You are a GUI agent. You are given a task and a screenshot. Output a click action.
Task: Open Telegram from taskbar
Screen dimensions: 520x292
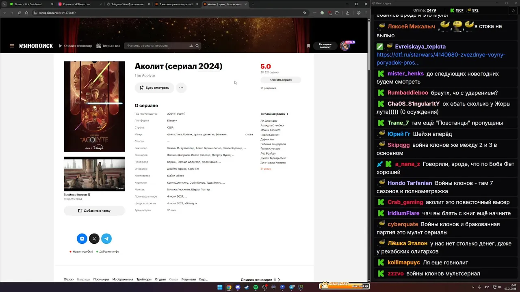[x=291, y=287]
